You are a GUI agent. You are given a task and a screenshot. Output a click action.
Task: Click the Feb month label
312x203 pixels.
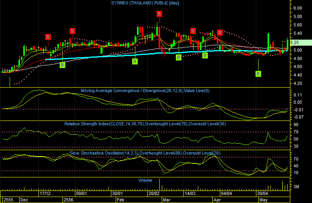[121, 200]
